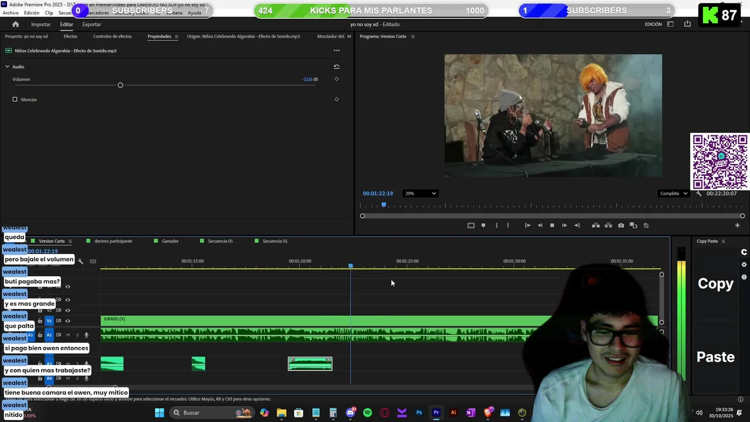Screen dimensions: 750x422
Task: Open the Archivo menu
Action: pos(11,13)
